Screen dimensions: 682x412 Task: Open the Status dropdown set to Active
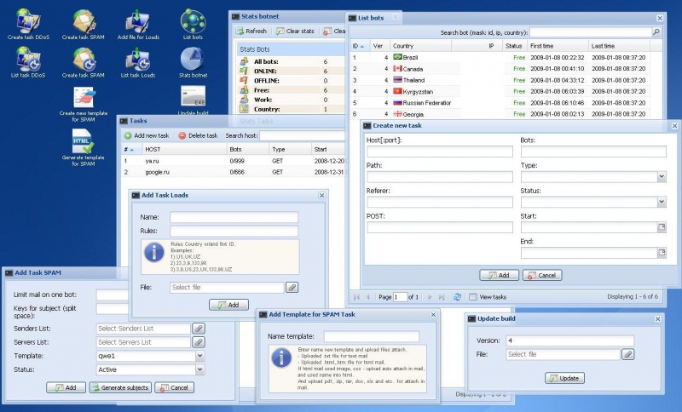(x=199, y=370)
